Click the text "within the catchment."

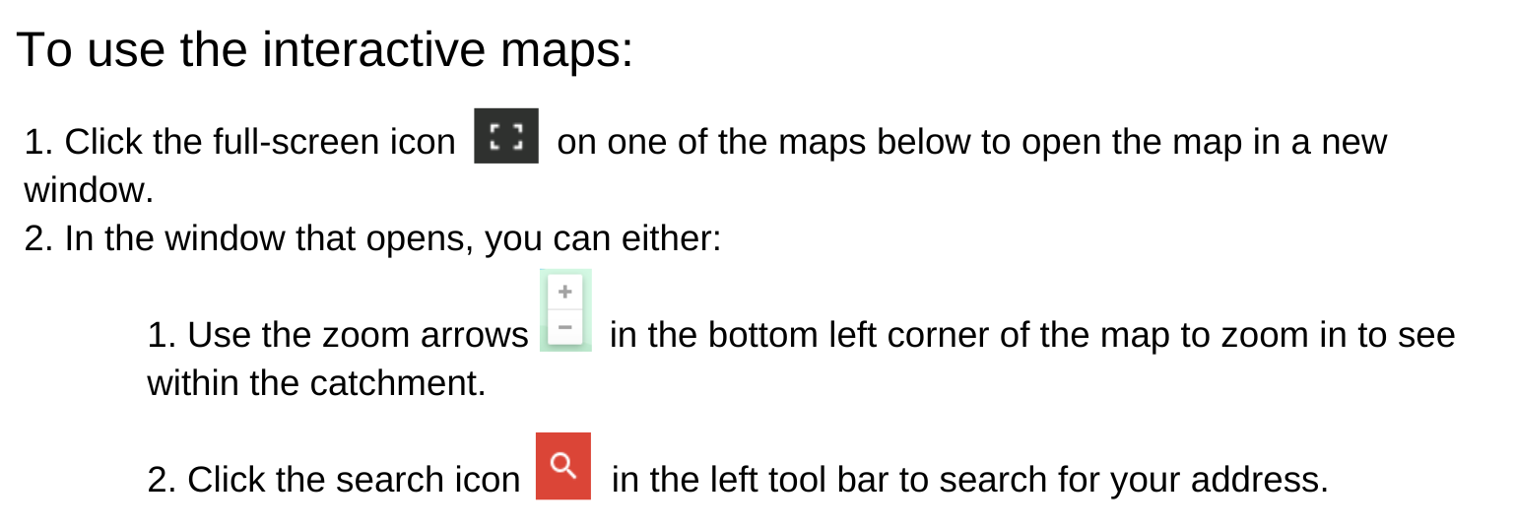(x=316, y=383)
